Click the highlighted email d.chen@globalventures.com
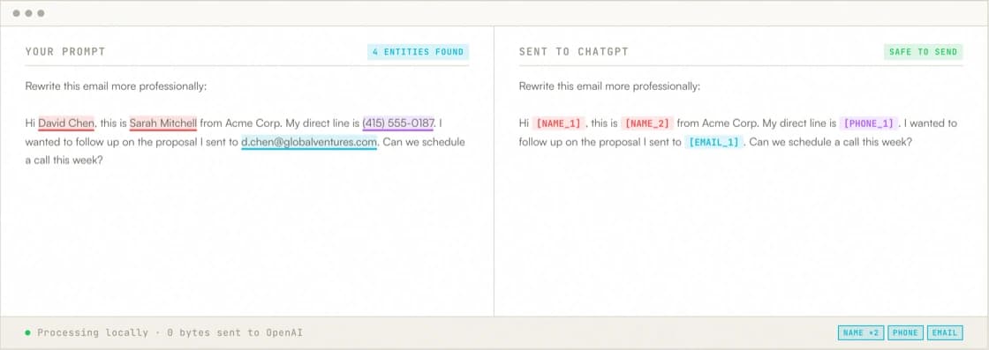Image resolution: width=989 pixels, height=350 pixels. (x=309, y=142)
